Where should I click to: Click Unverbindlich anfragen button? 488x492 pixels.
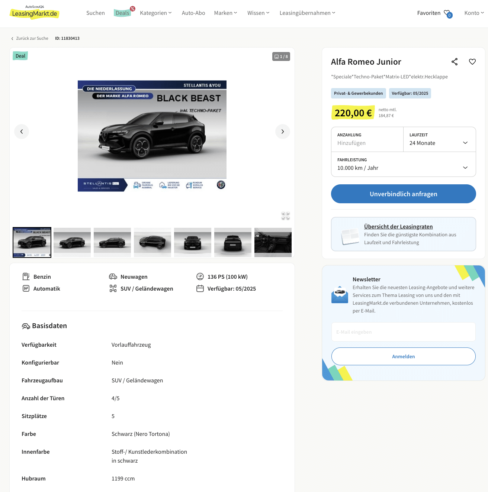(x=404, y=194)
